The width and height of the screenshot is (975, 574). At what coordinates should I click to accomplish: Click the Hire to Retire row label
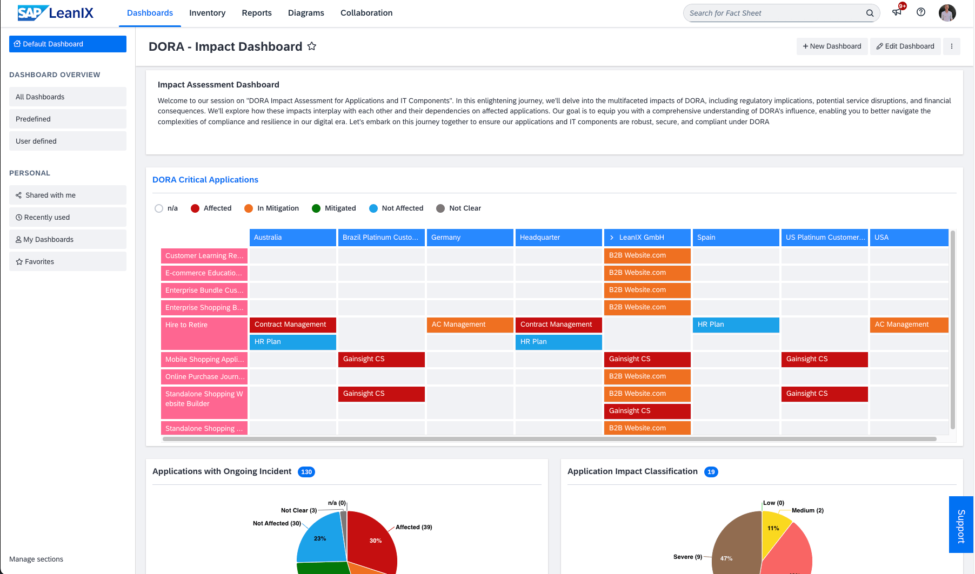coord(204,334)
